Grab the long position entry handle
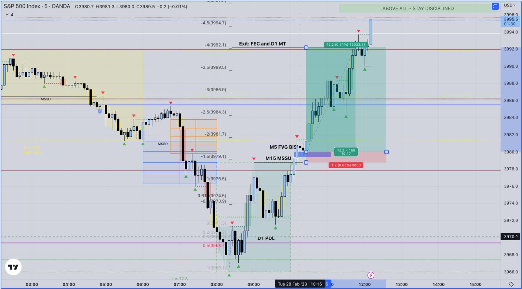The height and width of the screenshot is (289, 522). coord(306,152)
